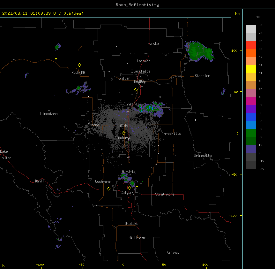
Task: Click the yellow 54 dBZ legend swatch
Action: 251,69
